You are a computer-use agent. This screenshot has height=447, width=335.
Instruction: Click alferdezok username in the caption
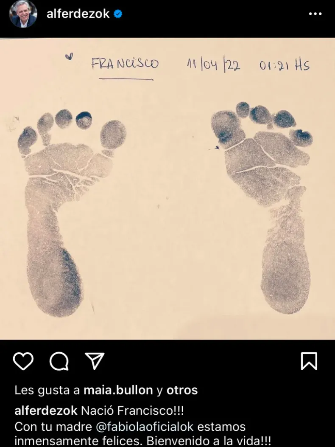coord(46,411)
